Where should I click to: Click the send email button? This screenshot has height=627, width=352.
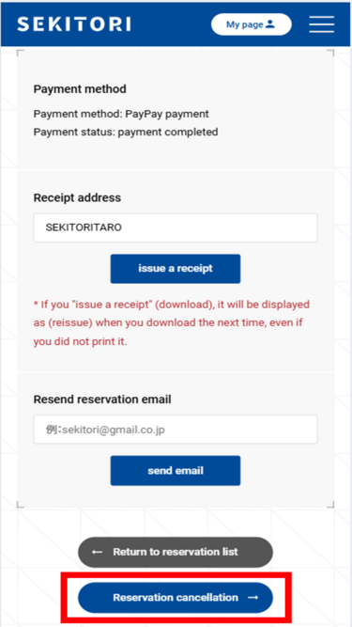tap(176, 471)
